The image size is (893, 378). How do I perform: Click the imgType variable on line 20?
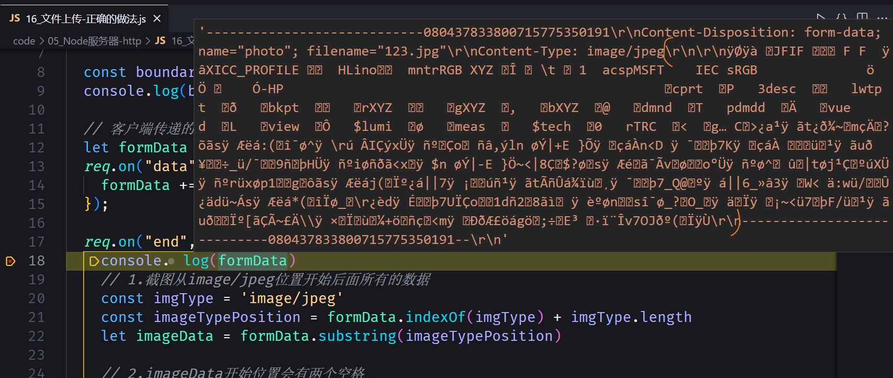(x=183, y=298)
